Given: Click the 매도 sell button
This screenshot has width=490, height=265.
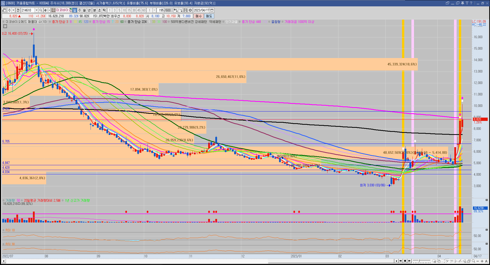Looking at the screenshot, I should (x=209, y=16).
